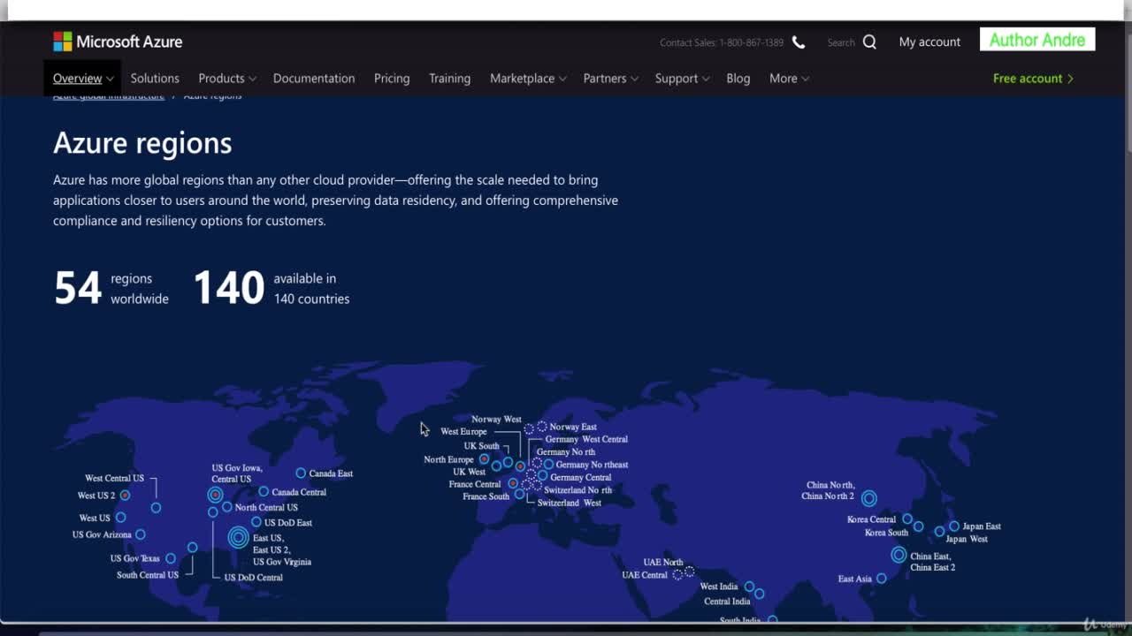1132x636 pixels.
Task: Open the Documentation page
Action: pos(314,79)
